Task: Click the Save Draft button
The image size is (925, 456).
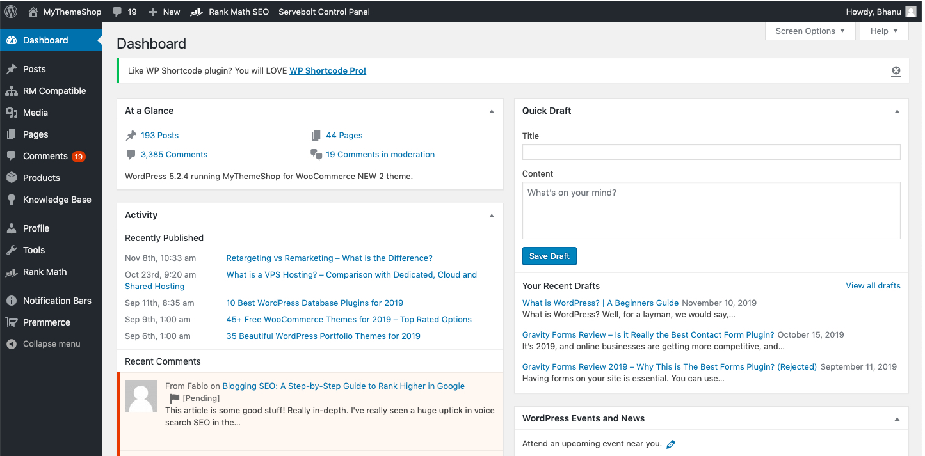Action: coord(549,256)
